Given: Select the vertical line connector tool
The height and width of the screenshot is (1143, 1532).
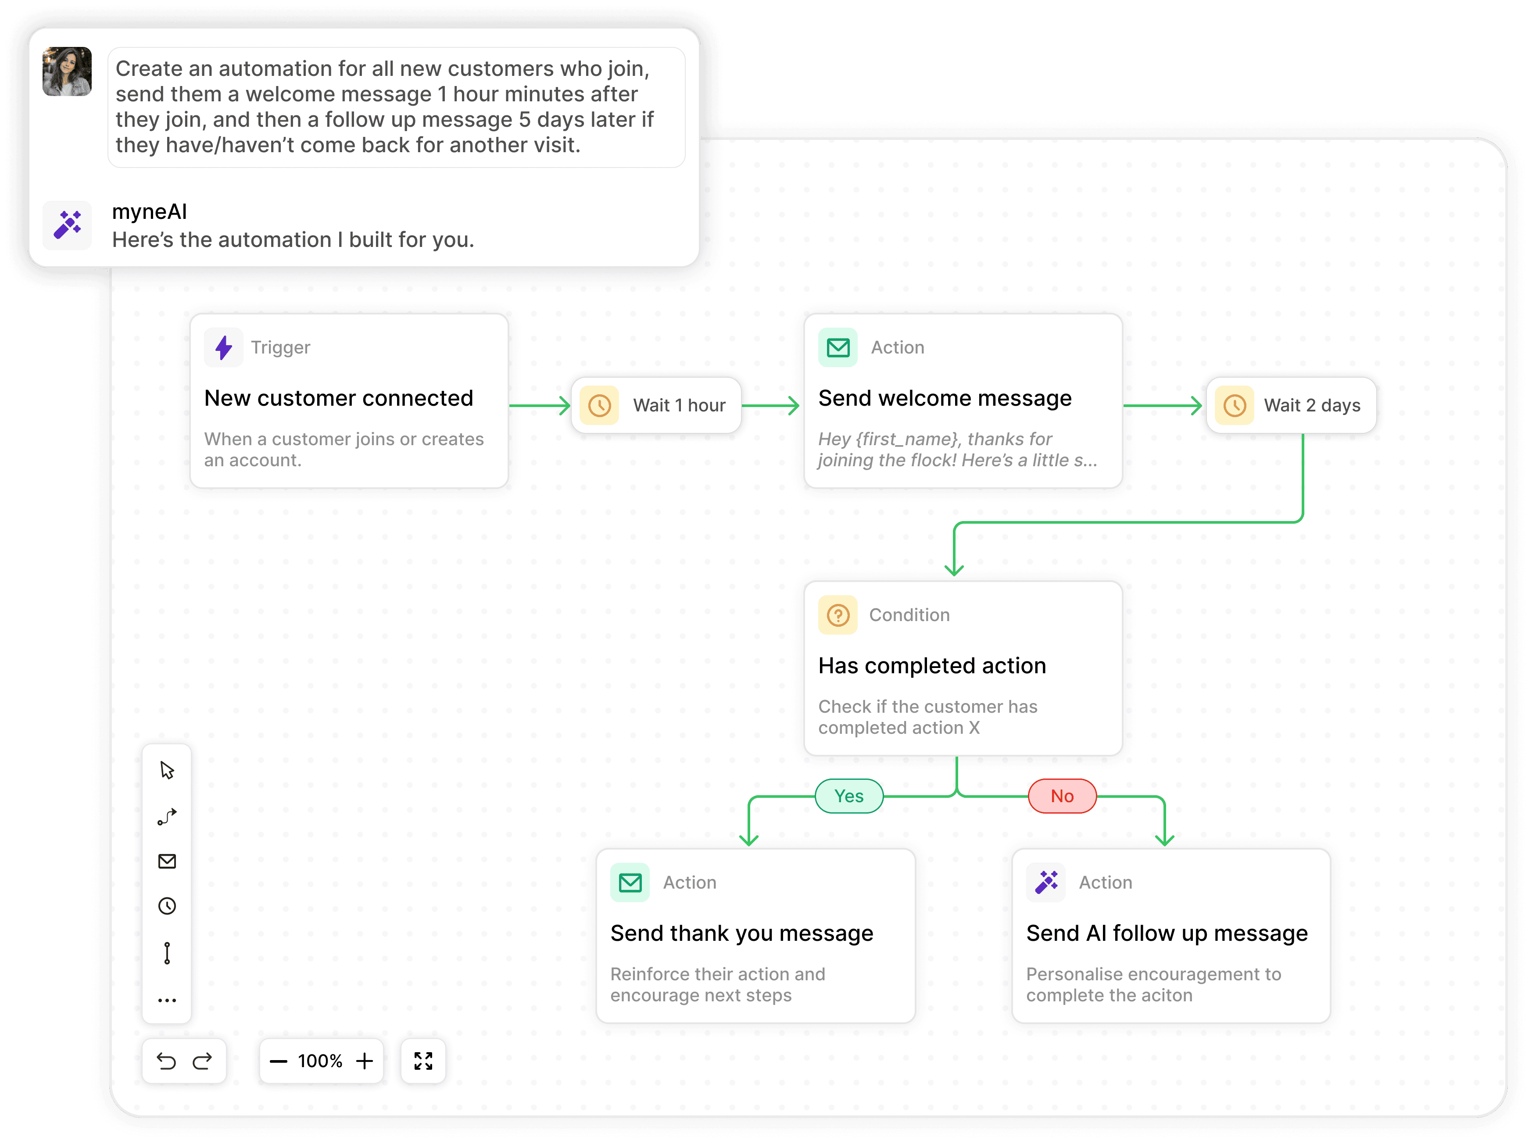Looking at the screenshot, I should (x=167, y=953).
